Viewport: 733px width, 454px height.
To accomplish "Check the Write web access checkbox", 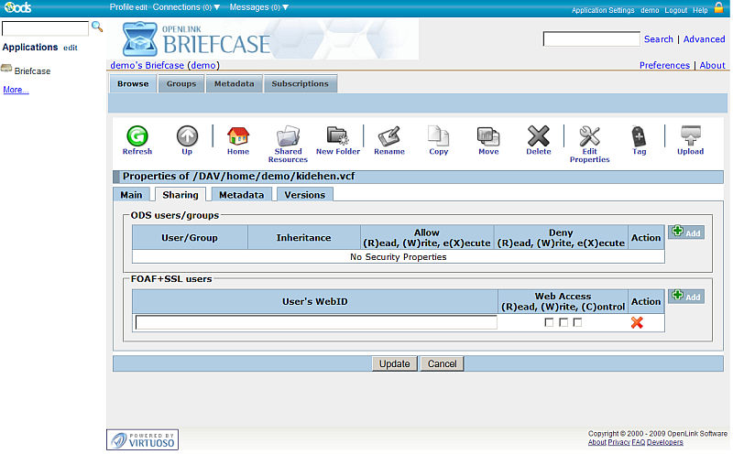I will coord(563,322).
